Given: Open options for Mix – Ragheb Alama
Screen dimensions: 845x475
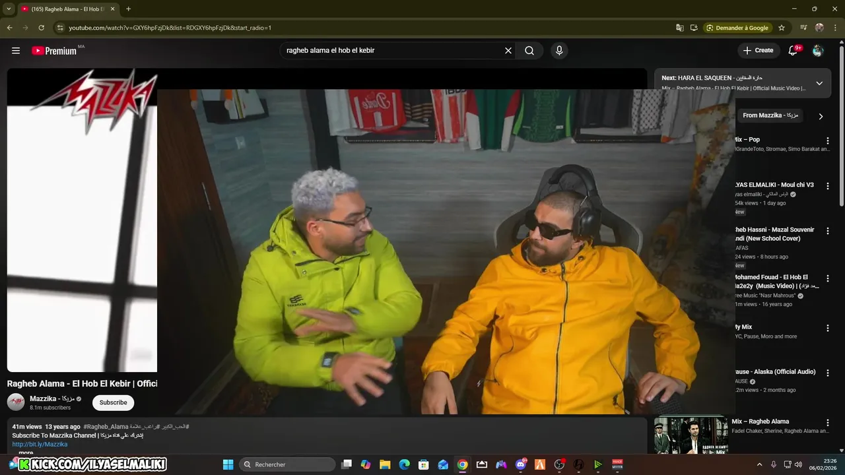Looking at the screenshot, I should tap(828, 422).
